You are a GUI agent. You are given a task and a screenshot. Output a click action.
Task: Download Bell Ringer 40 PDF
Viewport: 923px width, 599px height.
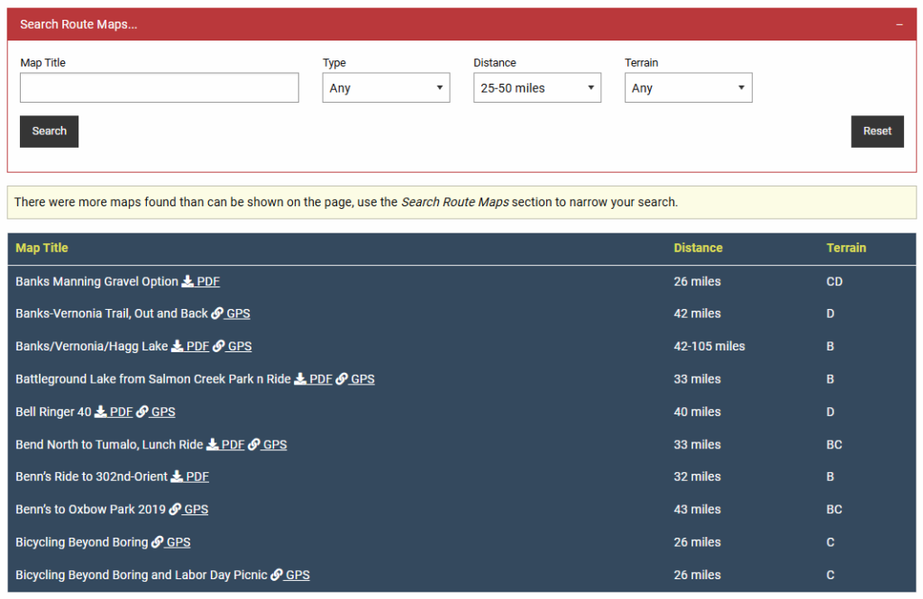point(114,412)
